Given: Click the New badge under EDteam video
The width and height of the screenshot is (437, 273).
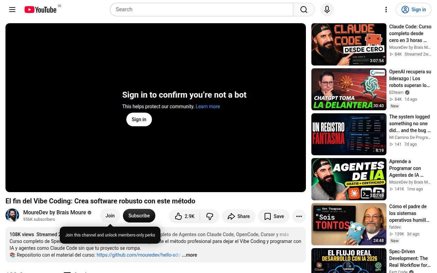Looking at the screenshot, I should pos(395,106).
